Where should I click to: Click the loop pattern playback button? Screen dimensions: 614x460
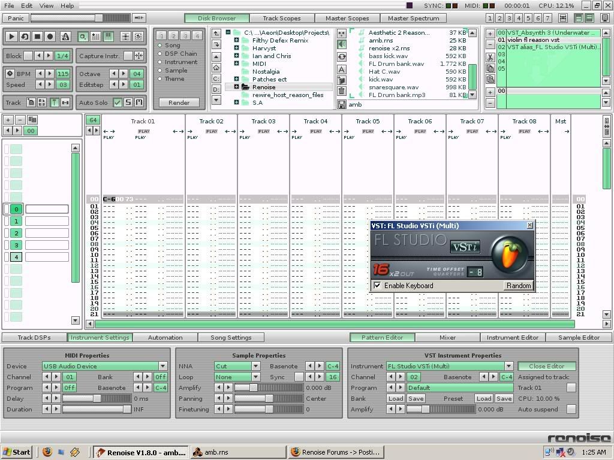point(24,37)
